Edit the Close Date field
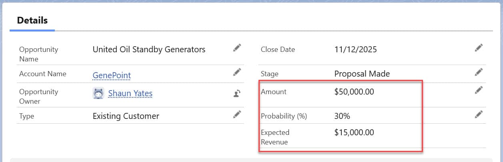Image resolution: width=503 pixels, height=162 pixels. [x=479, y=48]
